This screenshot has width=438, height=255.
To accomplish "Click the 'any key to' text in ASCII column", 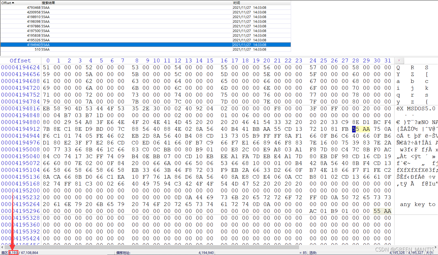I will pyautogui.click(x=417, y=204).
